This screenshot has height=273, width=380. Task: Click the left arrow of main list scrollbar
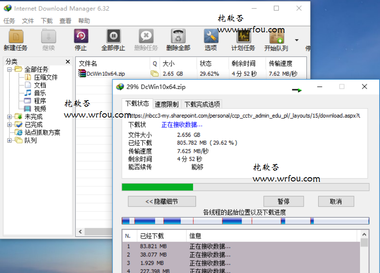[80, 232]
